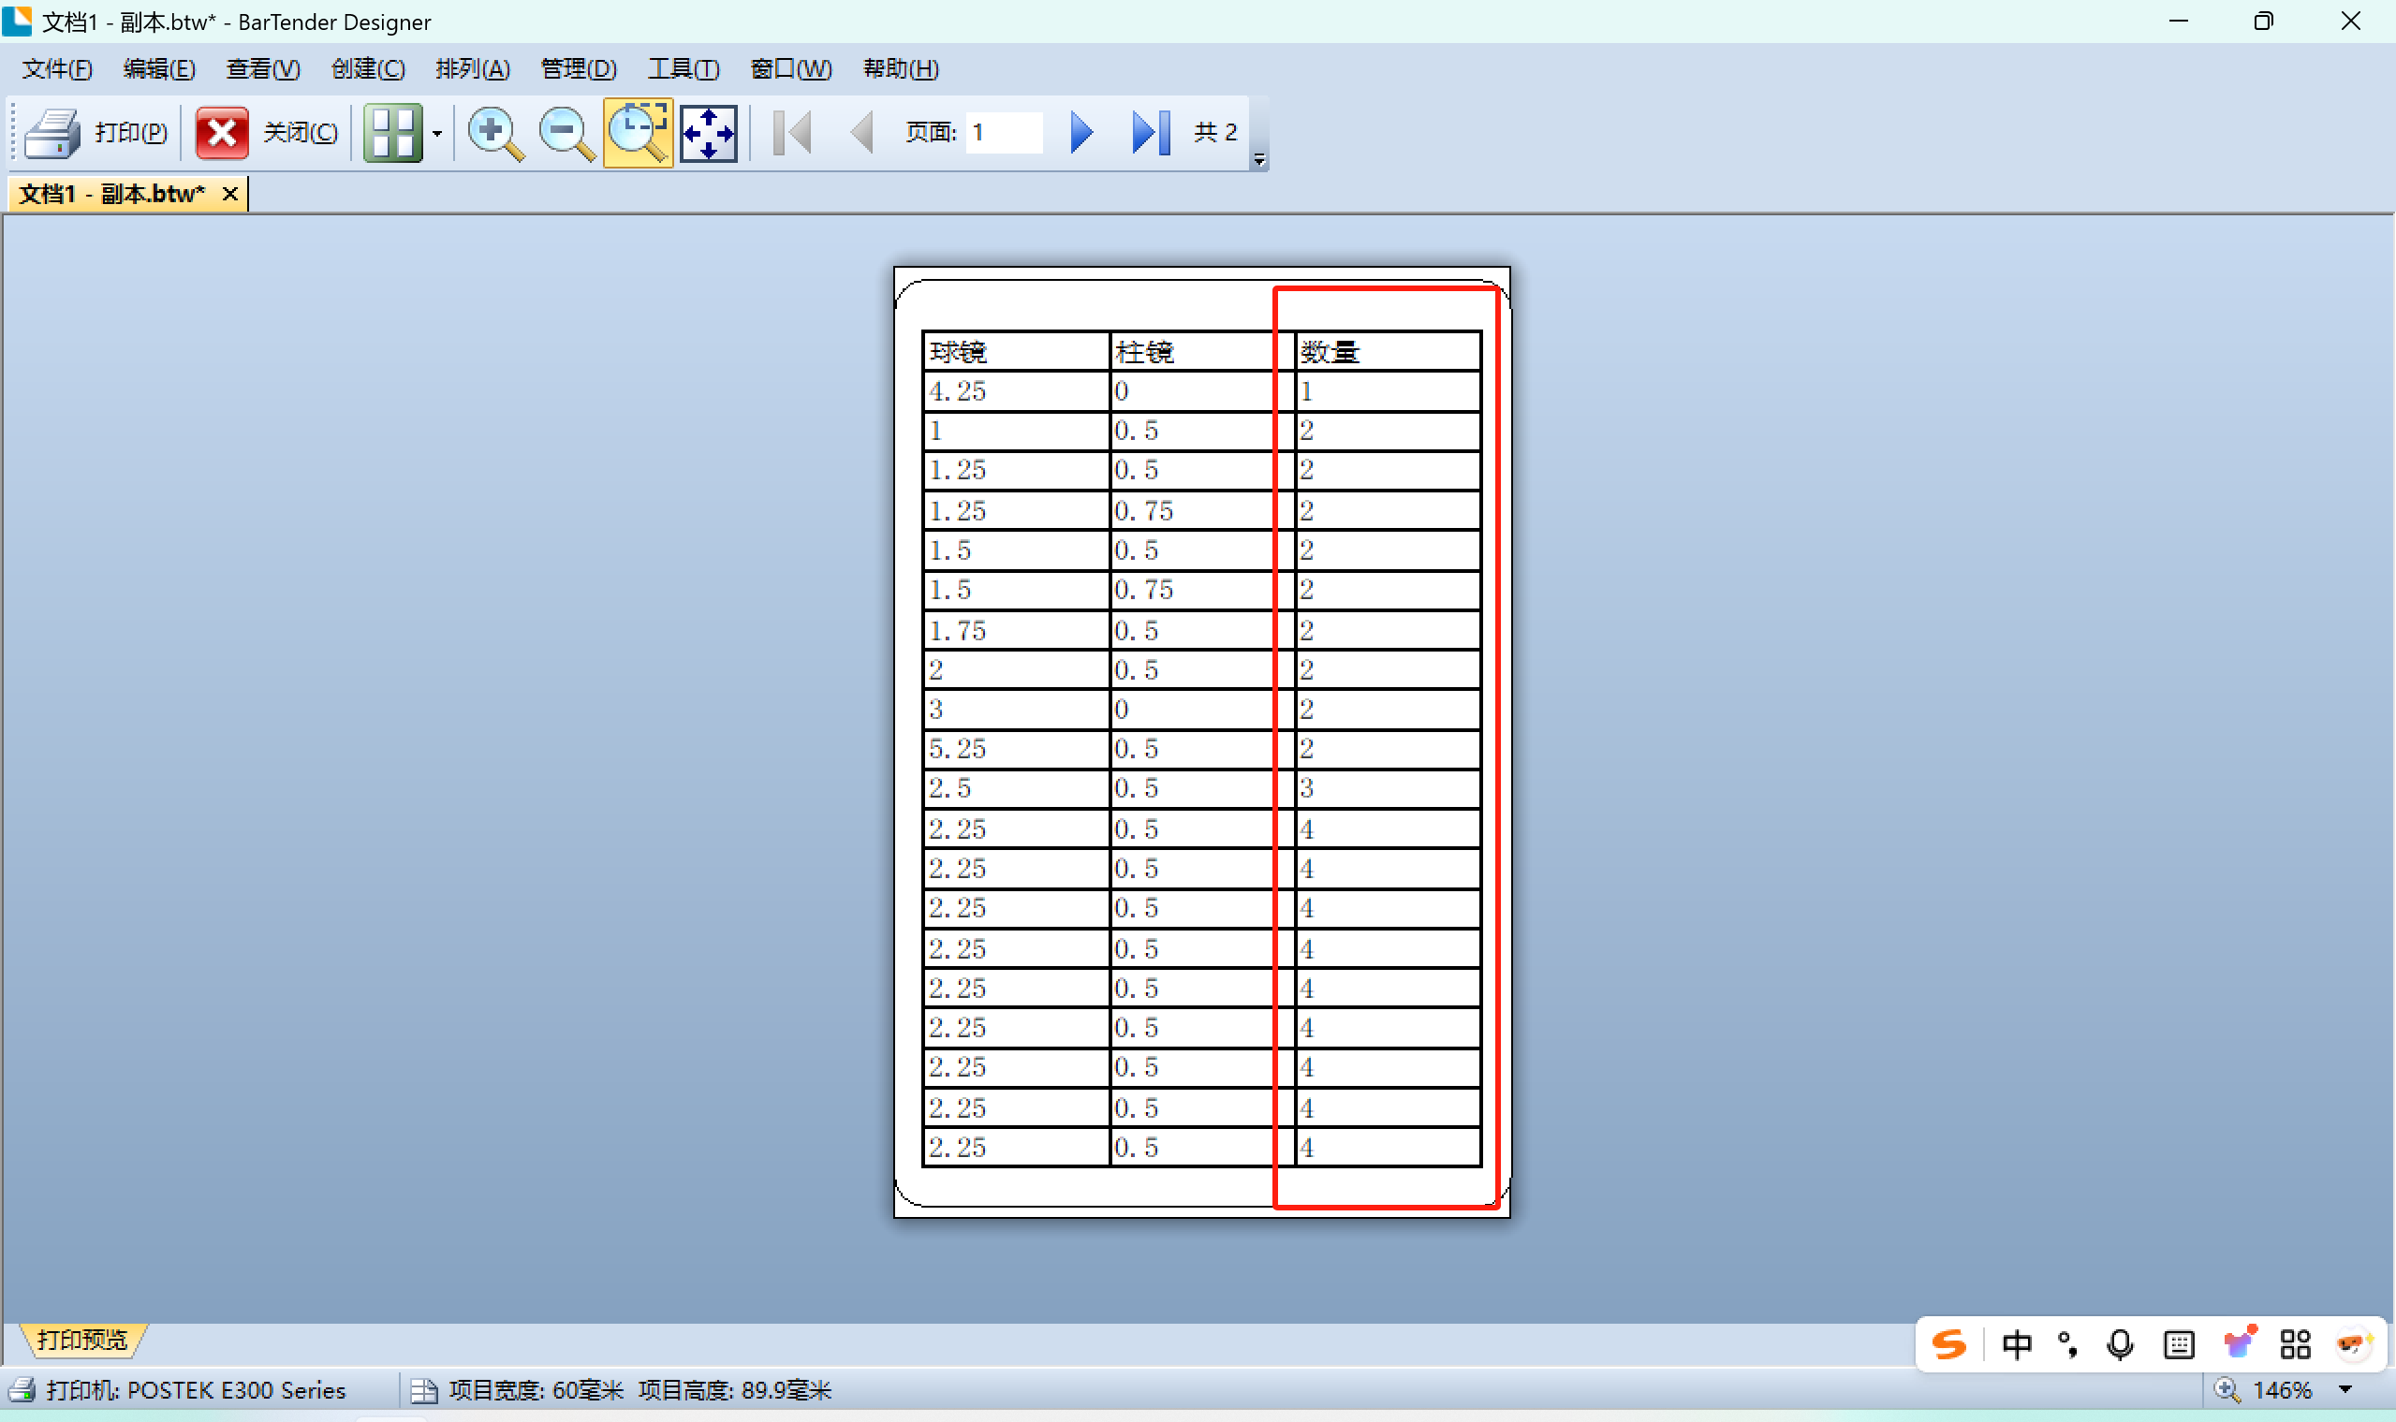Click the zoom out magnifier icon
The width and height of the screenshot is (2396, 1422).
point(566,132)
